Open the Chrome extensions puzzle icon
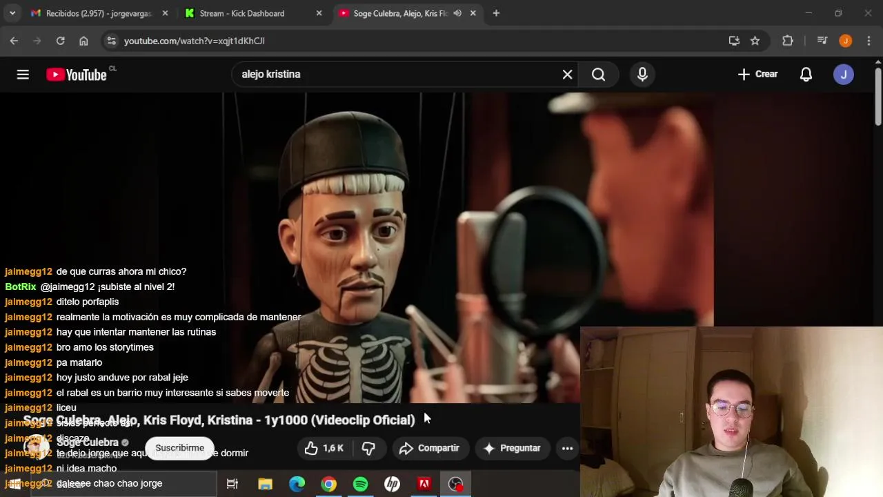 coord(787,41)
